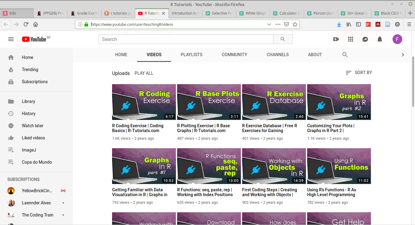Open the purple F account avatar
The height and width of the screenshot is (225, 415).
(x=397, y=39)
